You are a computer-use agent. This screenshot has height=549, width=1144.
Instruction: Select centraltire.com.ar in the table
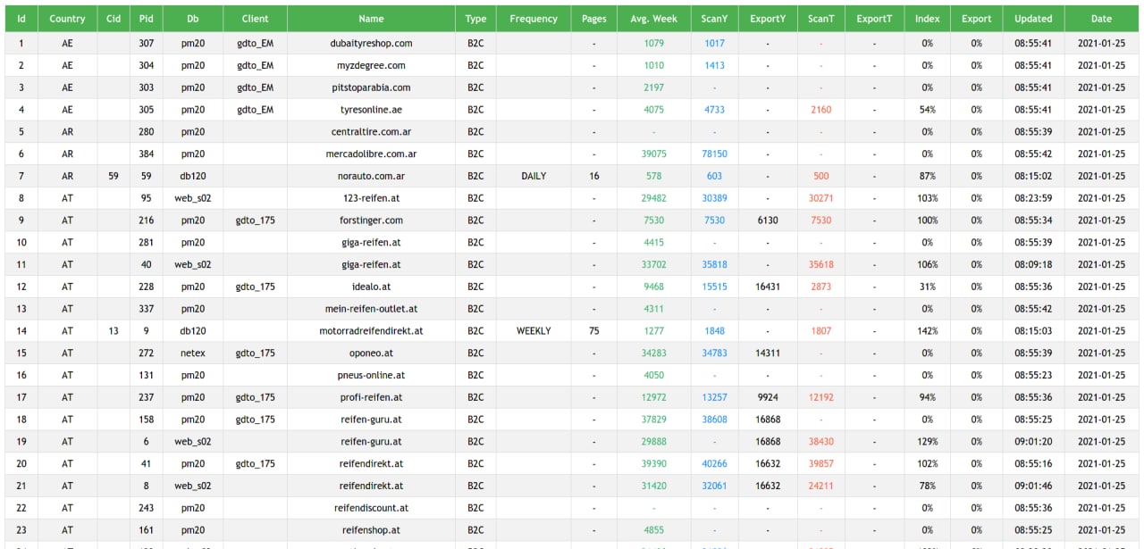point(371,132)
